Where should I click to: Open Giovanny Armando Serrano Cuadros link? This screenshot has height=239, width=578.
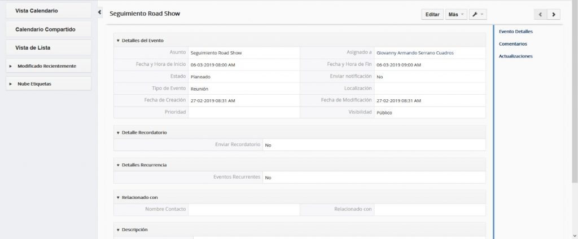point(415,52)
